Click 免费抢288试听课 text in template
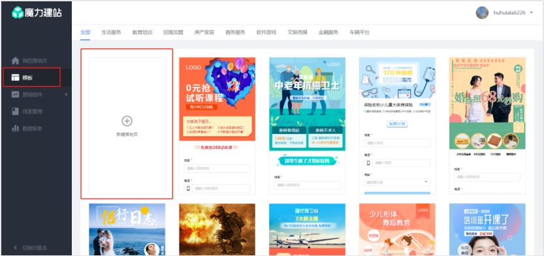The height and width of the screenshot is (256, 544). click(x=217, y=148)
